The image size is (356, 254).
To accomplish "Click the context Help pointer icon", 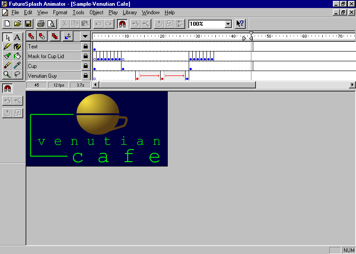I will click(240, 24).
